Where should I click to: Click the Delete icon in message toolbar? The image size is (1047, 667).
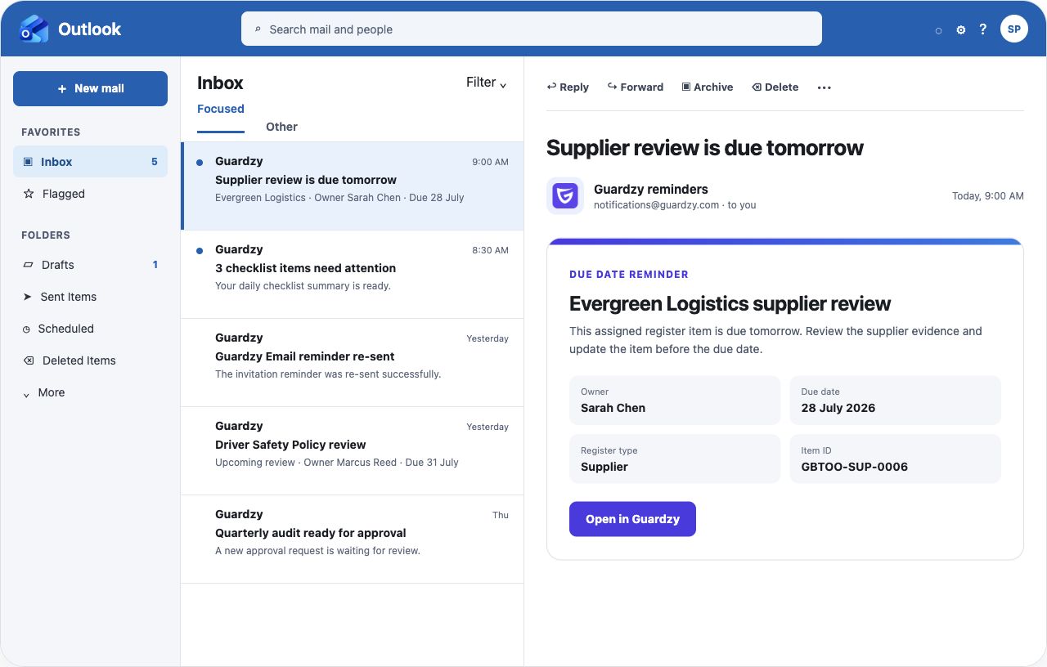(x=757, y=87)
